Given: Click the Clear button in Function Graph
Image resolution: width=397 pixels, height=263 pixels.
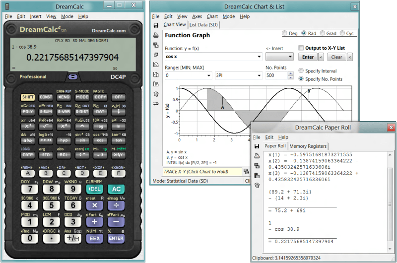Looking at the screenshot, I should coord(336,57).
